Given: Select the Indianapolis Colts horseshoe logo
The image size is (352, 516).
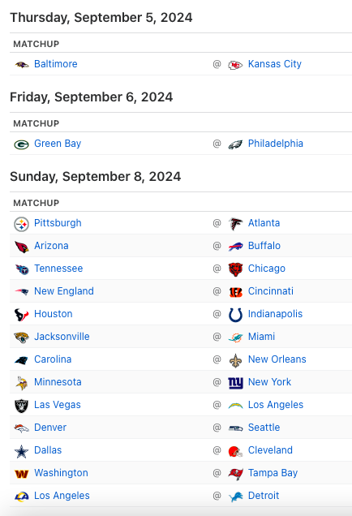Looking at the screenshot, I should [235, 315].
